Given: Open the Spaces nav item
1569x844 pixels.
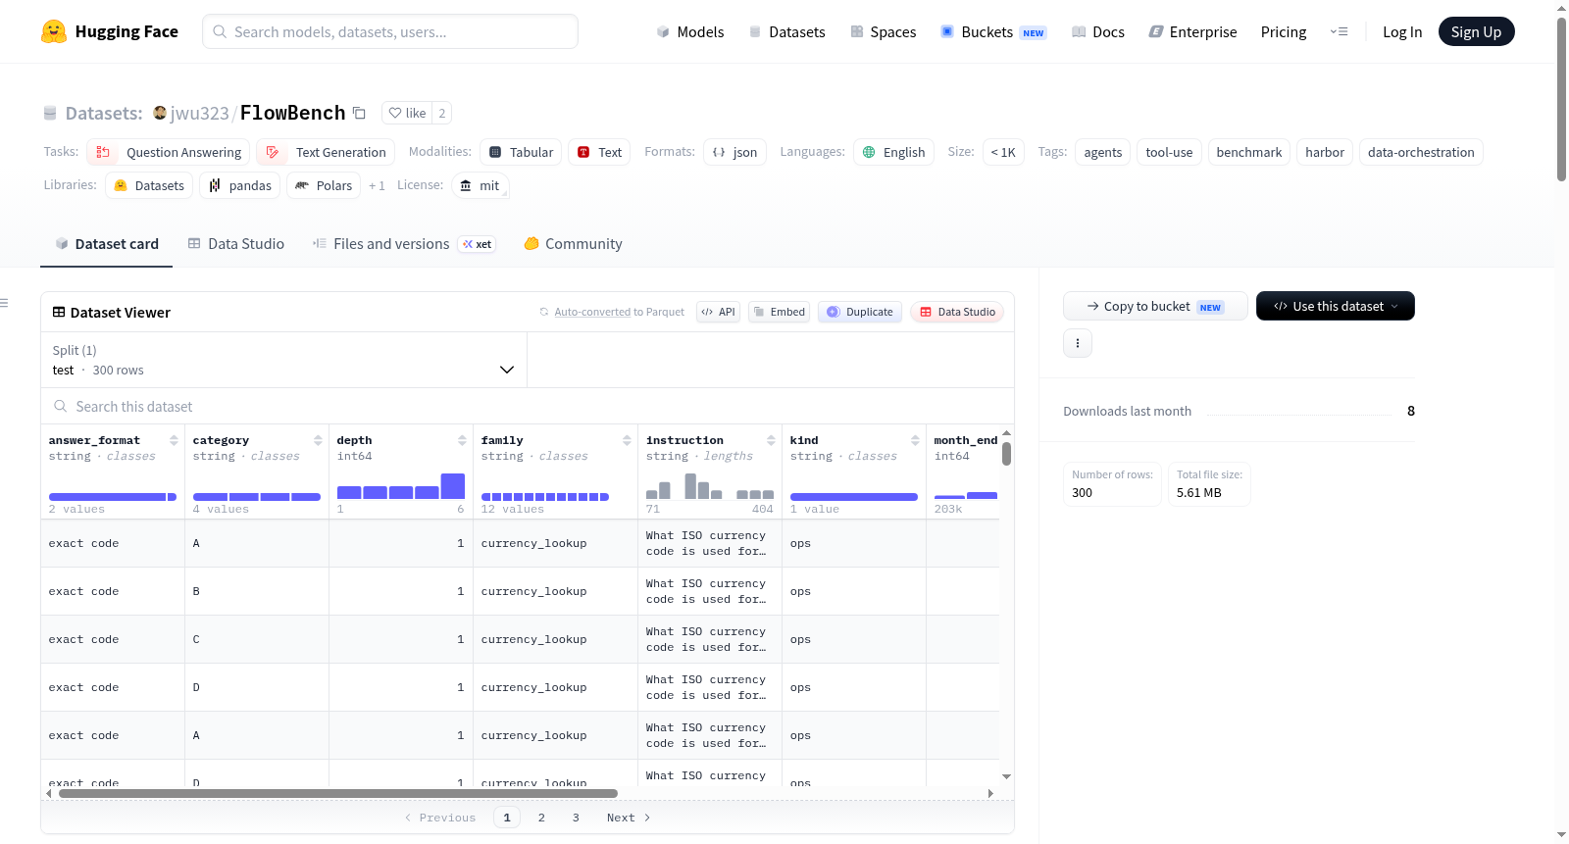Looking at the screenshot, I should pos(883,31).
